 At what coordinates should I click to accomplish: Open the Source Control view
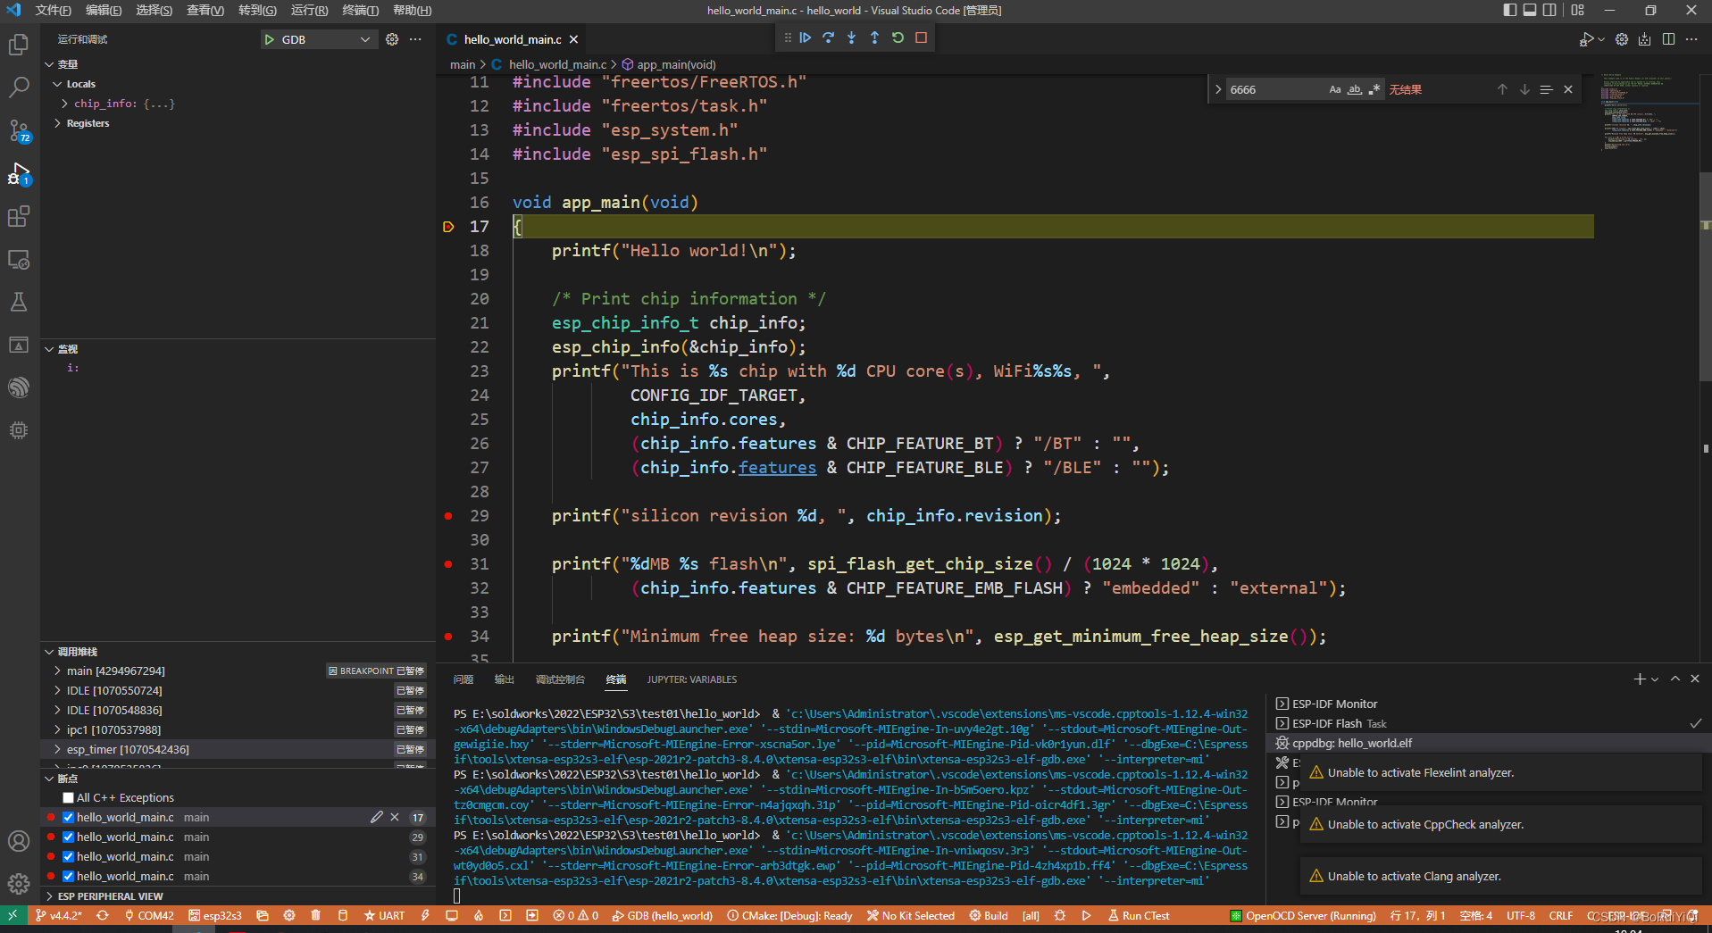(x=19, y=131)
